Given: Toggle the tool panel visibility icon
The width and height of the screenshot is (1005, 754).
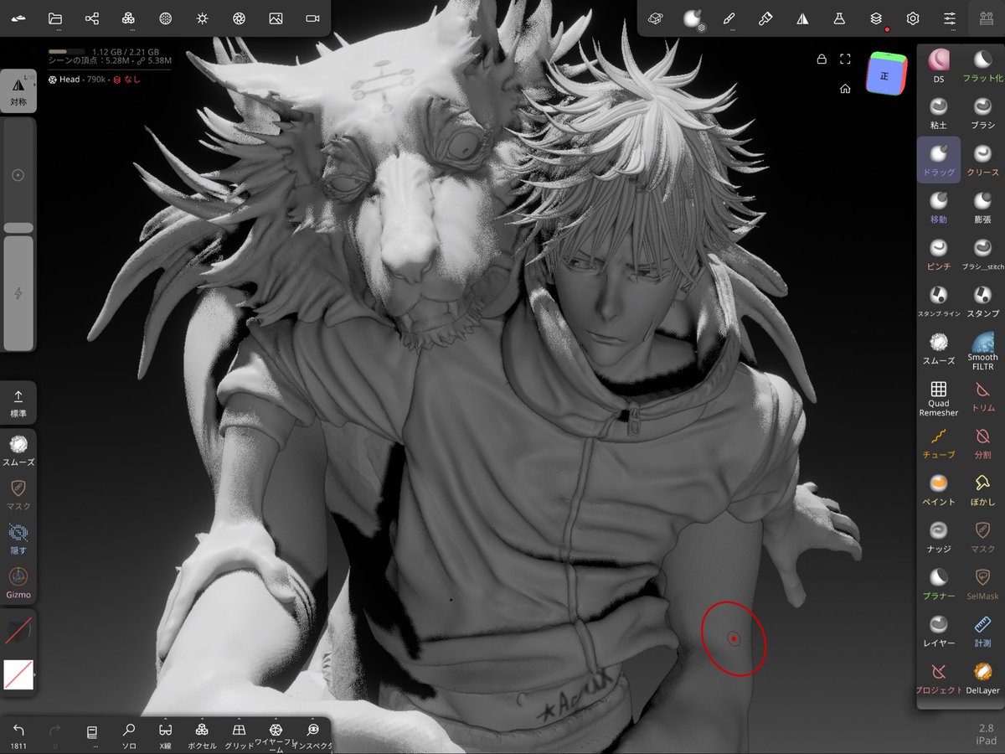Looking at the screenshot, I should [987, 18].
